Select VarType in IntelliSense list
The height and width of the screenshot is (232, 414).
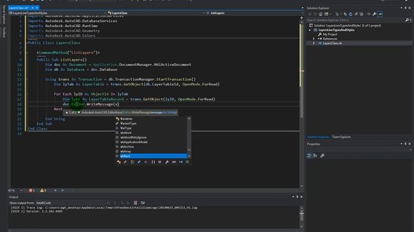click(x=151, y=128)
